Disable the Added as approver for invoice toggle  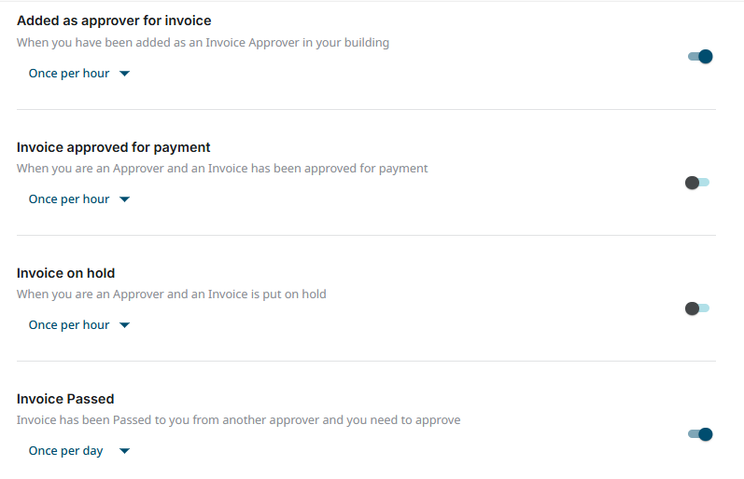(x=700, y=57)
